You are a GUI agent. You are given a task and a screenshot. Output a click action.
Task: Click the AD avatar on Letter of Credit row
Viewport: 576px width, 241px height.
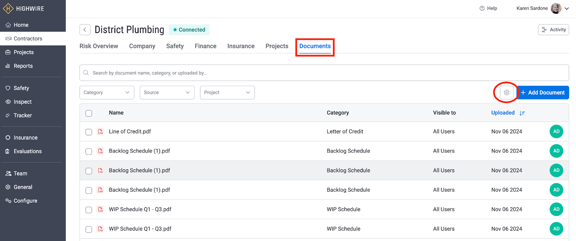(x=556, y=132)
